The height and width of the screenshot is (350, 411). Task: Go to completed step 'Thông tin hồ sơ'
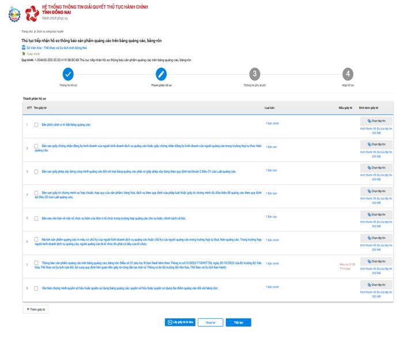tap(68, 74)
